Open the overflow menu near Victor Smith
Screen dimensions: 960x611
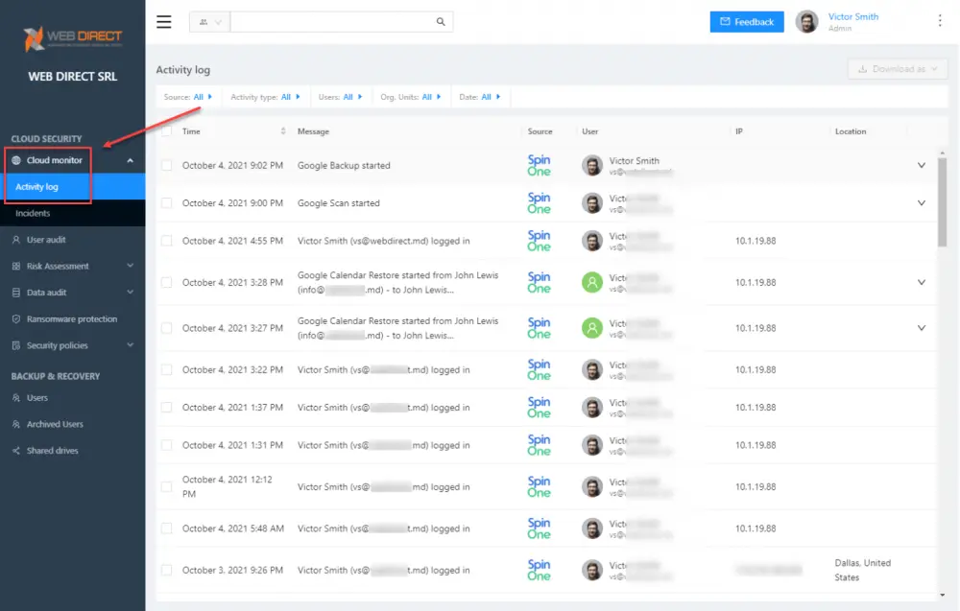(x=940, y=20)
